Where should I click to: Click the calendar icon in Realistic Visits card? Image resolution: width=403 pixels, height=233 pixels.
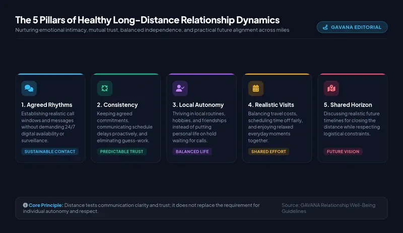tap(256, 88)
